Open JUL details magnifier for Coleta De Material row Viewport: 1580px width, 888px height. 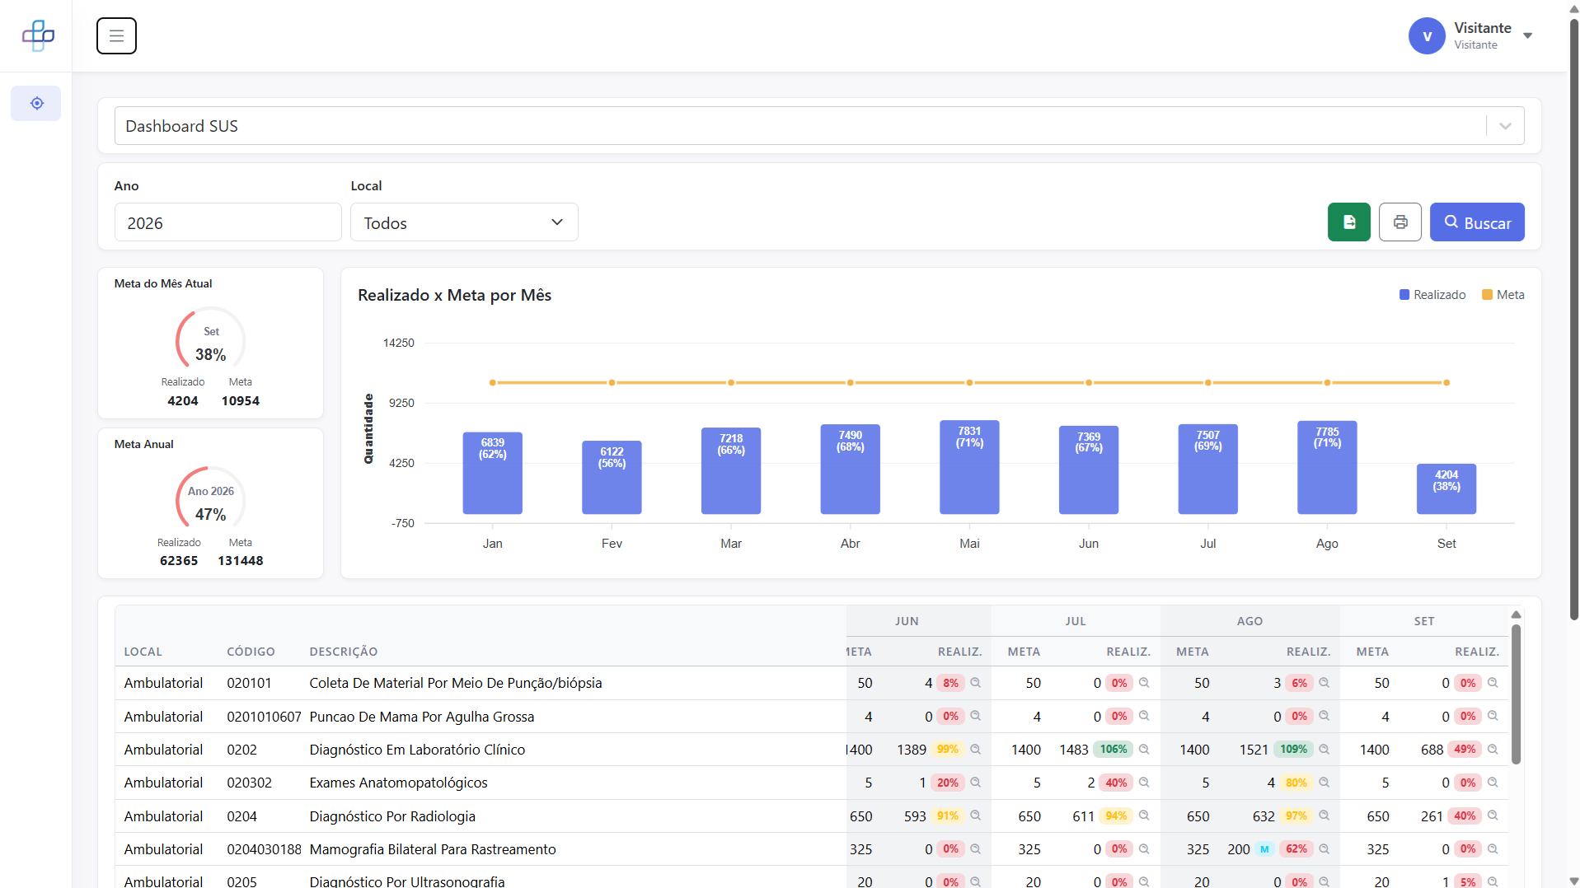click(1144, 683)
